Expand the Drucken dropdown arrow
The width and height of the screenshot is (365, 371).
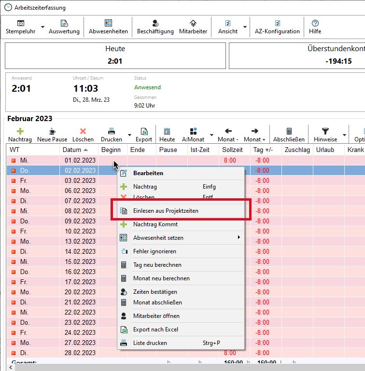(x=129, y=135)
